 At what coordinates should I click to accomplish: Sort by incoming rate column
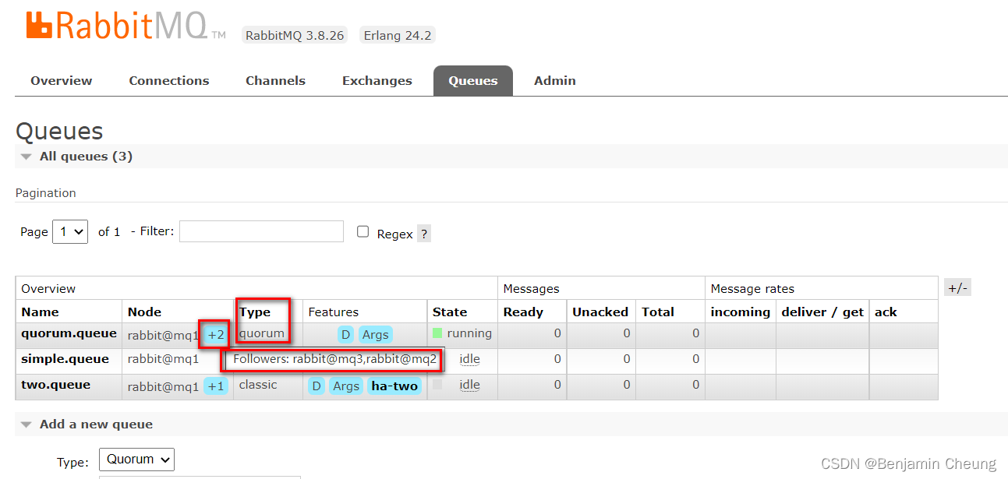point(741,312)
